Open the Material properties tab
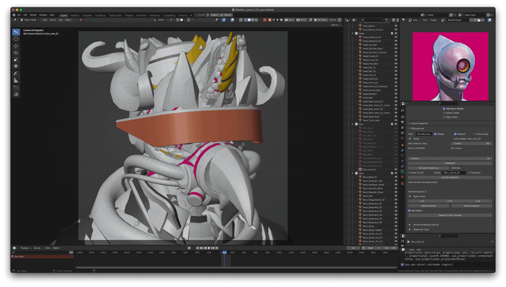 click(x=402, y=177)
